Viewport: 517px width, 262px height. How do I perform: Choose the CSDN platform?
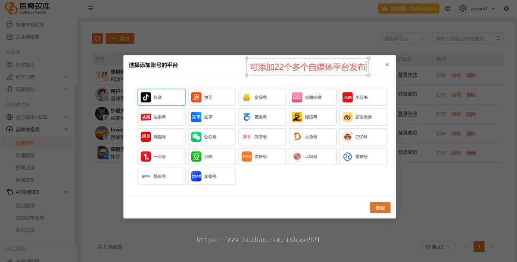click(363, 137)
